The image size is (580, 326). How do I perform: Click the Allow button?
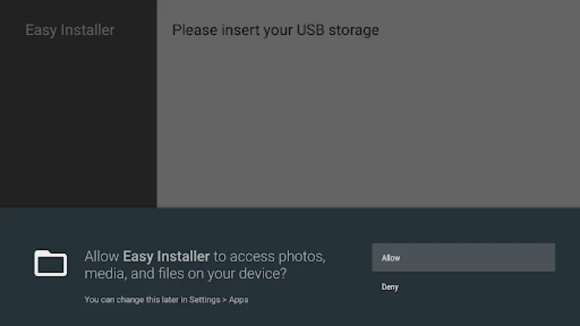(x=463, y=258)
